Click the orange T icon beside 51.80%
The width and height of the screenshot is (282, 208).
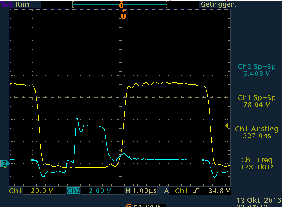129,206
